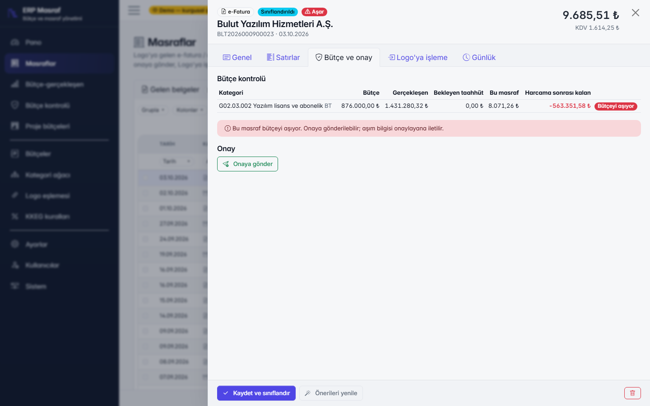This screenshot has width=650, height=406.
Task: Open Ayarlar in the blurred sidebar
Action: click(59, 245)
